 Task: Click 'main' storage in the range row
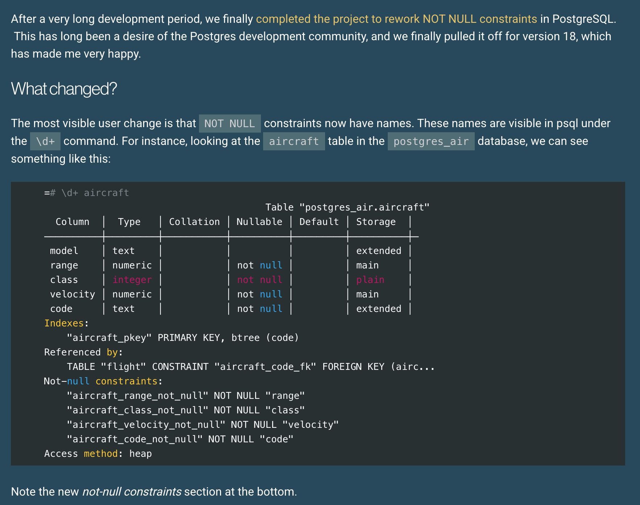point(367,265)
